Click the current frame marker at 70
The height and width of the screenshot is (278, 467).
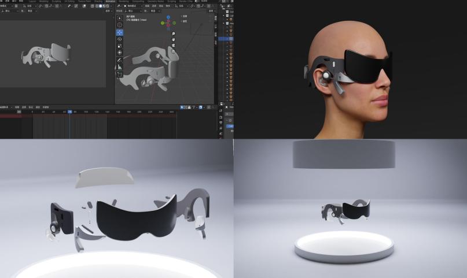click(x=69, y=112)
